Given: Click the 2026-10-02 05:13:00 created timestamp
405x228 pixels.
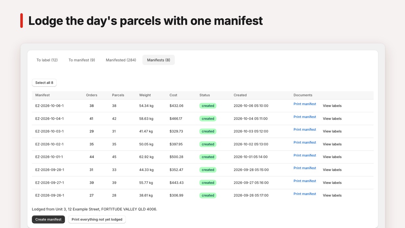Looking at the screenshot, I should (251, 144).
